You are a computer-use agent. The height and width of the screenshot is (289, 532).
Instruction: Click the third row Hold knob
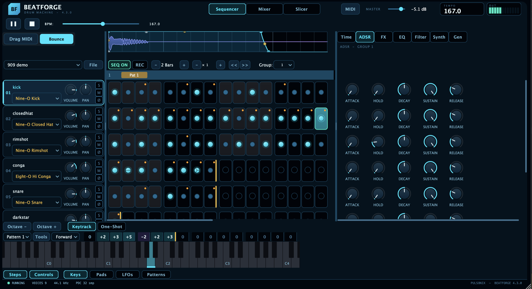(x=378, y=142)
